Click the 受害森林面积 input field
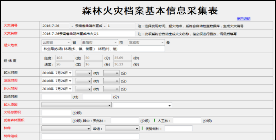276x140 pixels. tap(56, 121)
